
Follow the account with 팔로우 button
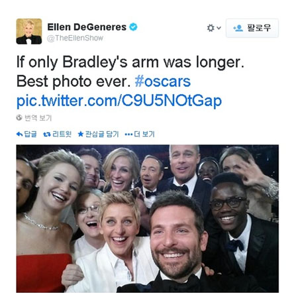(x=252, y=28)
